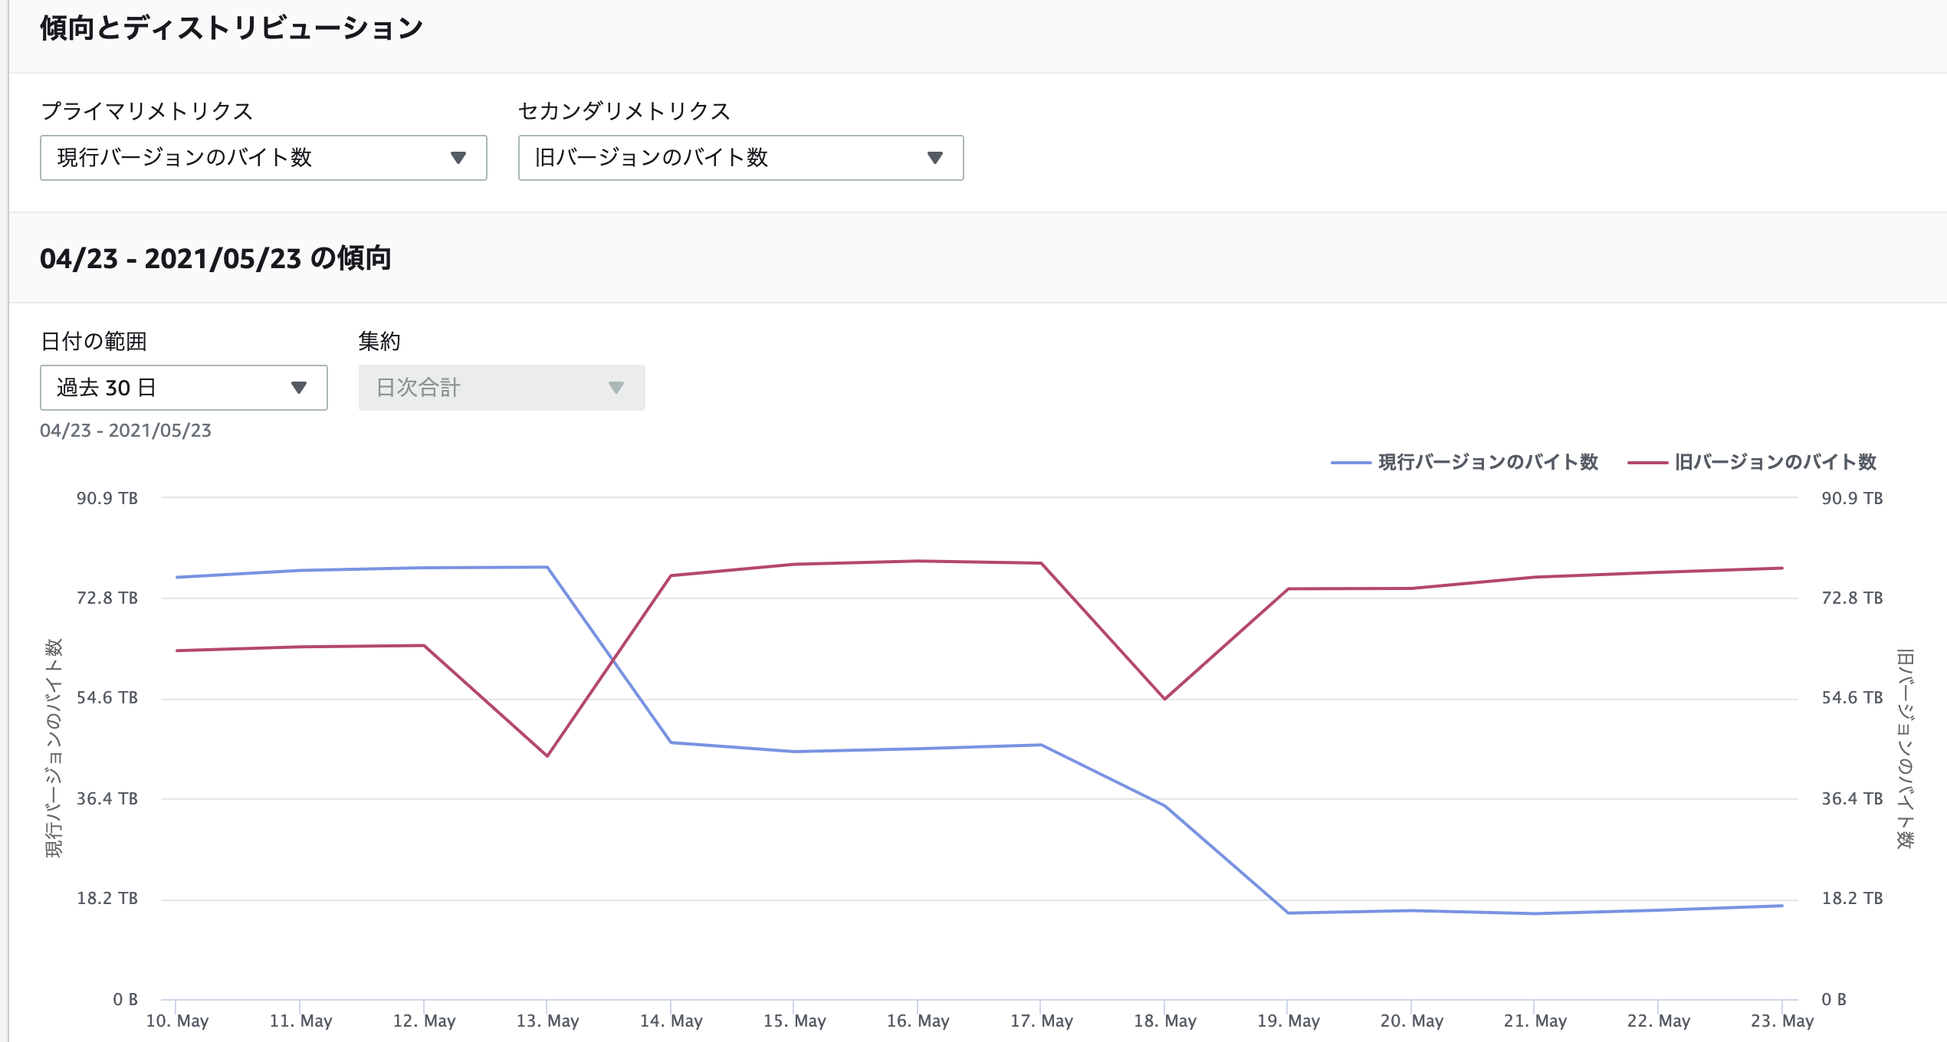Click the red legend line swatch

pyautogui.click(x=1647, y=463)
